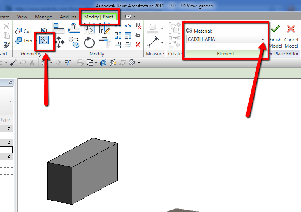Click Match Type Properties paintbrush icon
Viewport: 301px width, 212px height.
coord(7,45)
